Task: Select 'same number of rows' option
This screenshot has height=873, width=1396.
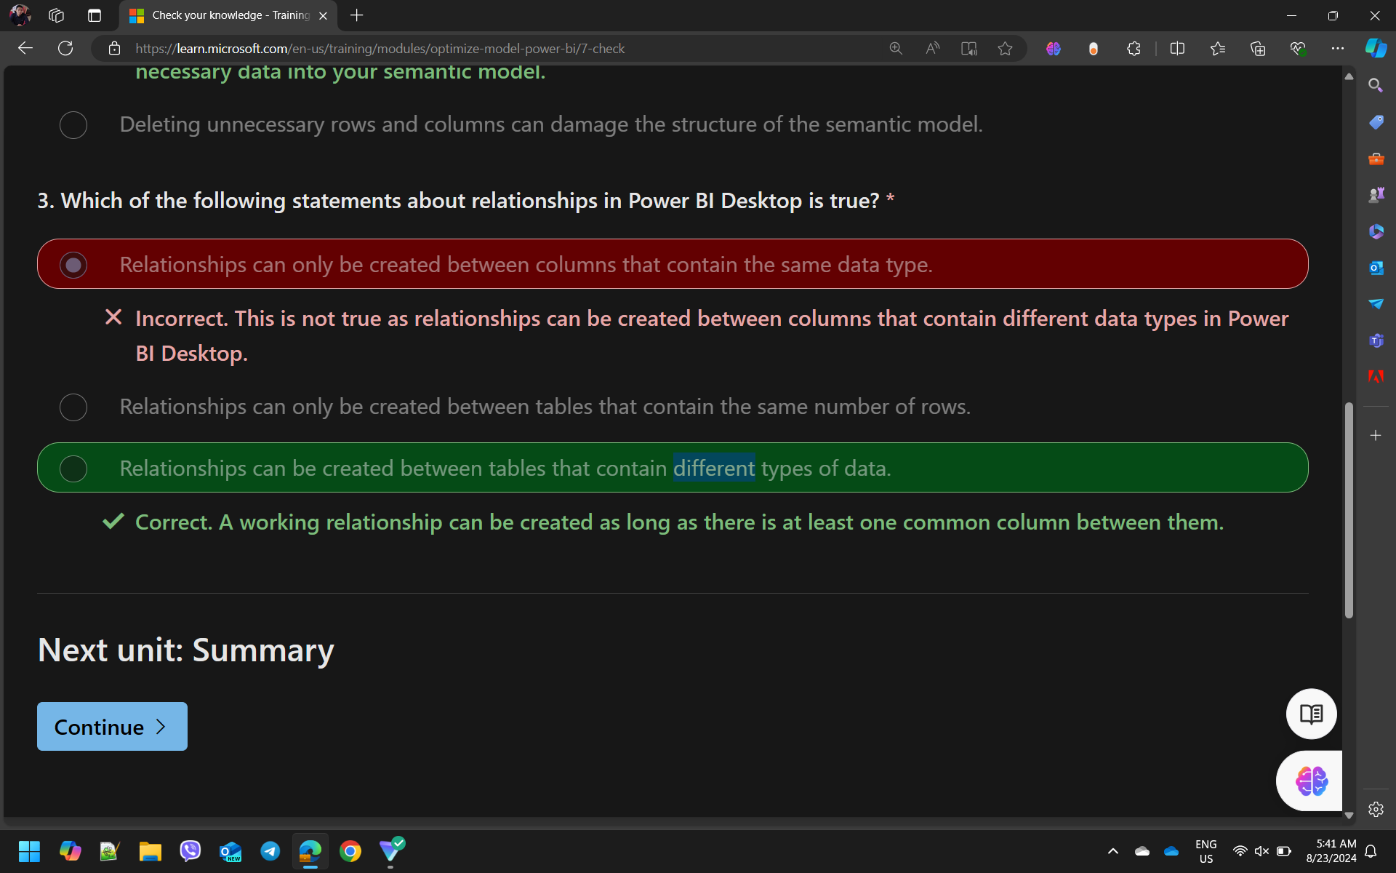Action: point(73,407)
